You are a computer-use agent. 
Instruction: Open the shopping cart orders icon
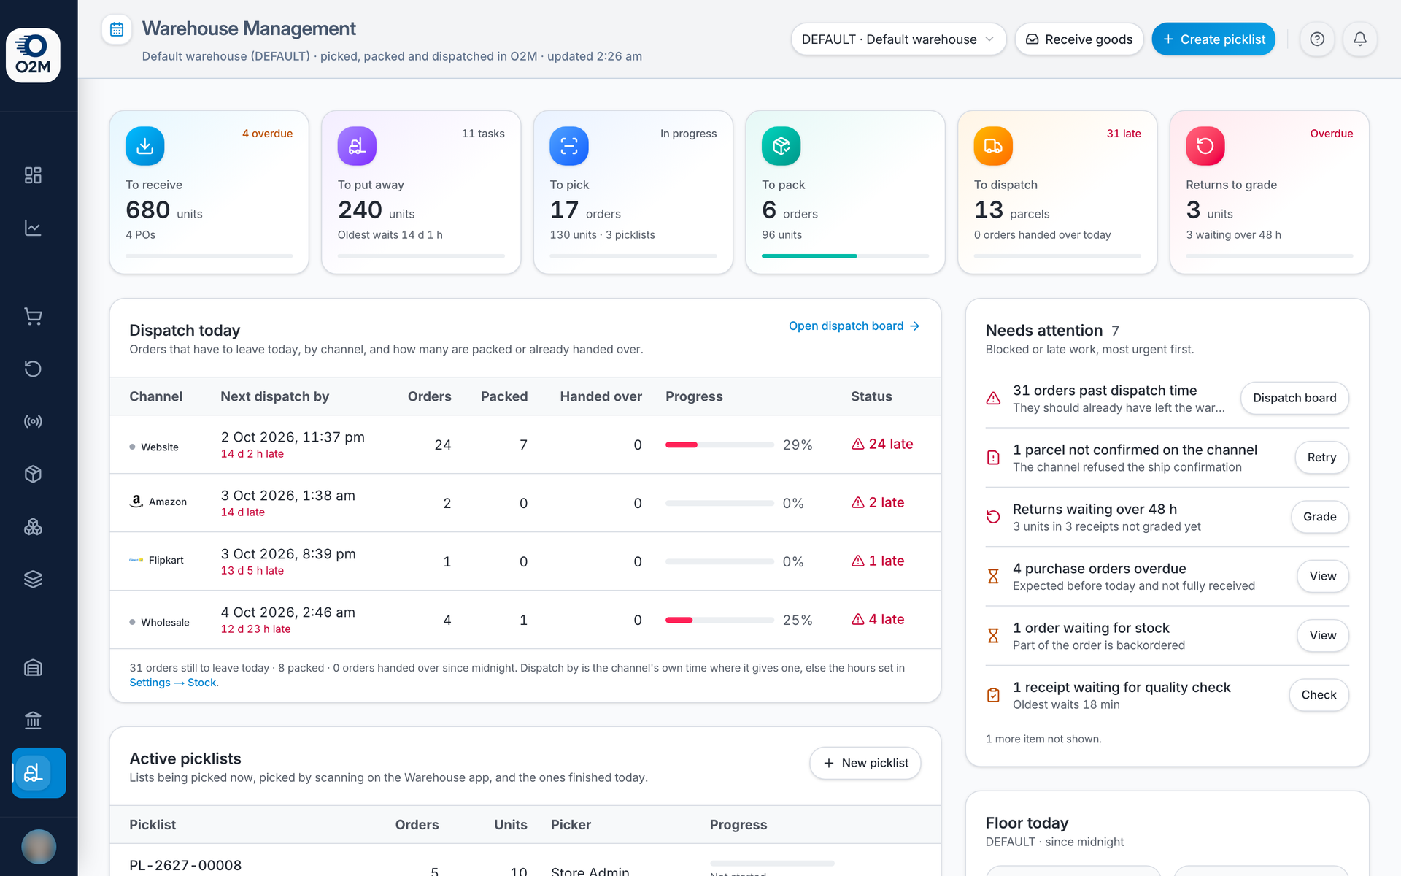33,316
